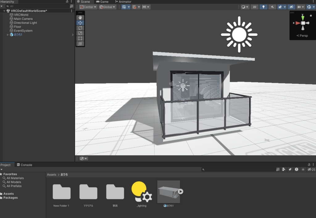Viewport: 316px width, 218px height.
Task: Open the Center pivot mode dropdown
Action: click(x=88, y=7)
